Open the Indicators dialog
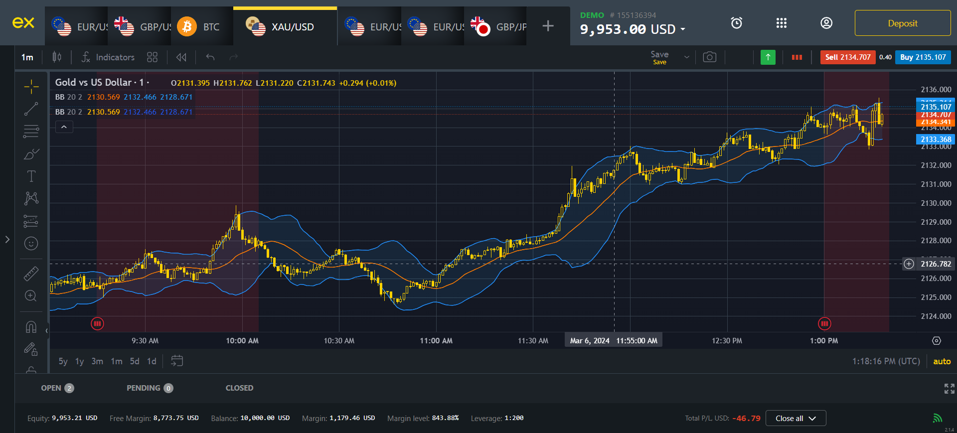957x433 pixels. (108, 57)
